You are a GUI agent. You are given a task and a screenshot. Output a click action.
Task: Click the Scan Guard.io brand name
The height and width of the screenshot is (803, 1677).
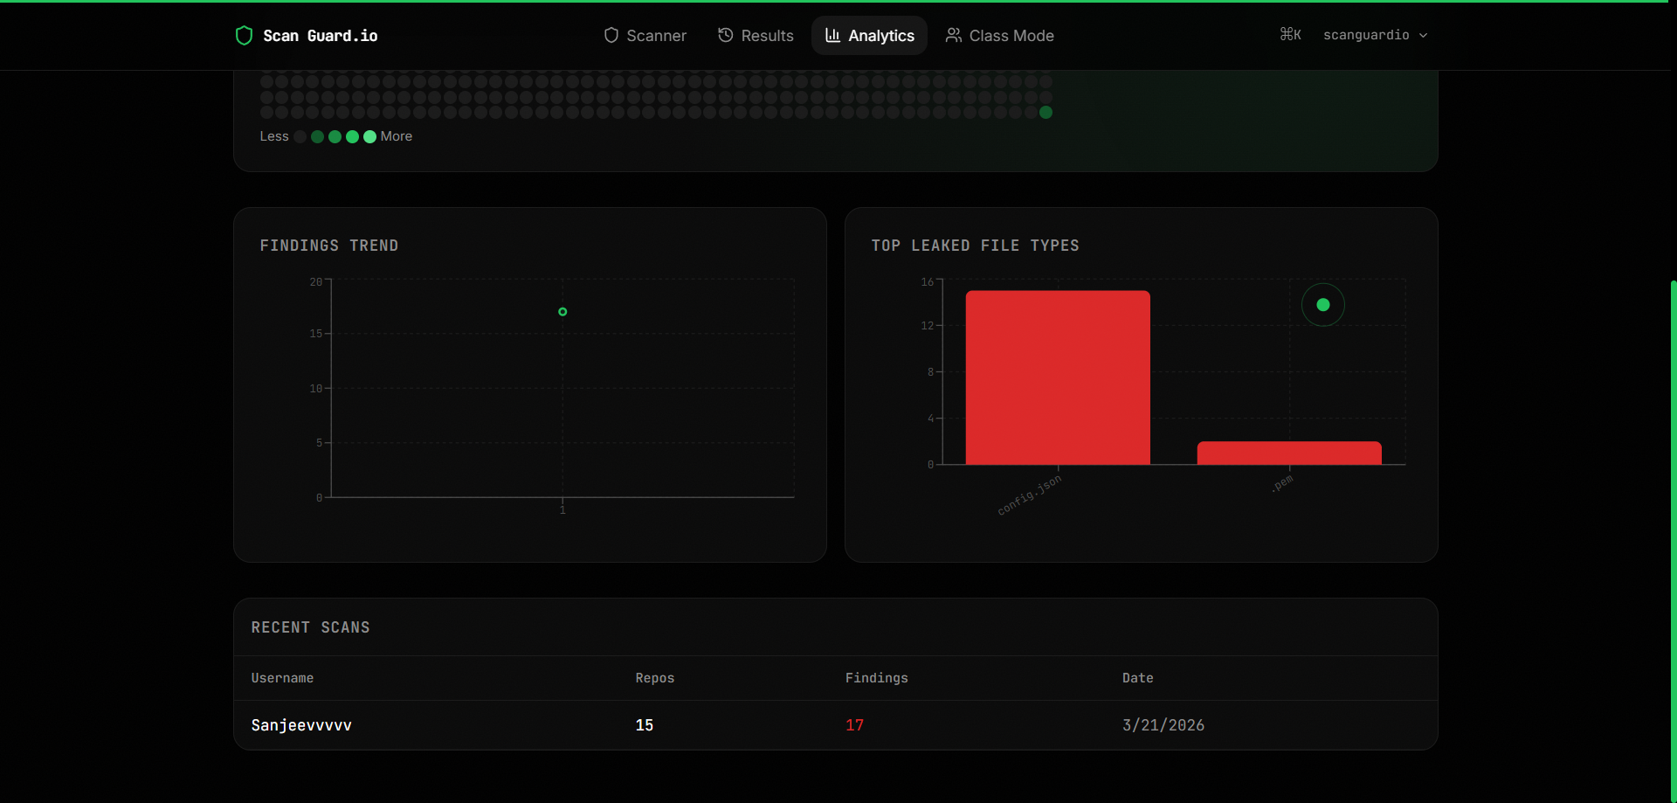(x=321, y=36)
